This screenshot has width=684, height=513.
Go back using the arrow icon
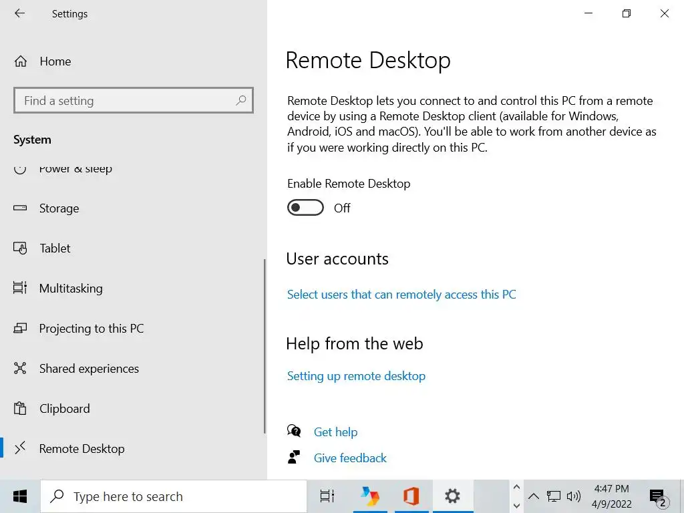19,13
